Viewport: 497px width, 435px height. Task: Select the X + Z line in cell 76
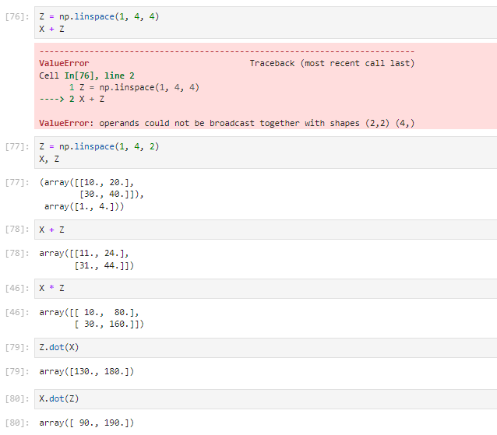(51, 29)
